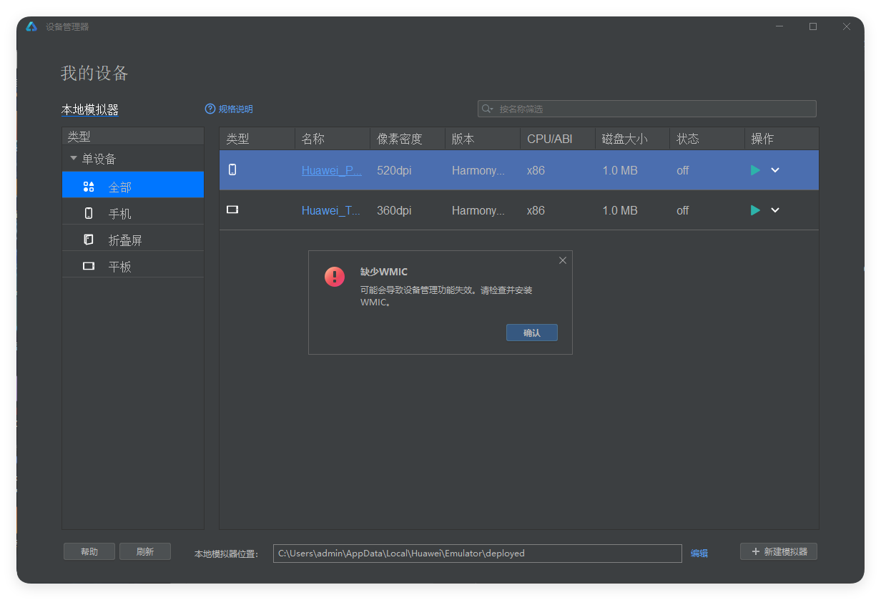
Task: Select 全部 device category
Action: point(133,185)
